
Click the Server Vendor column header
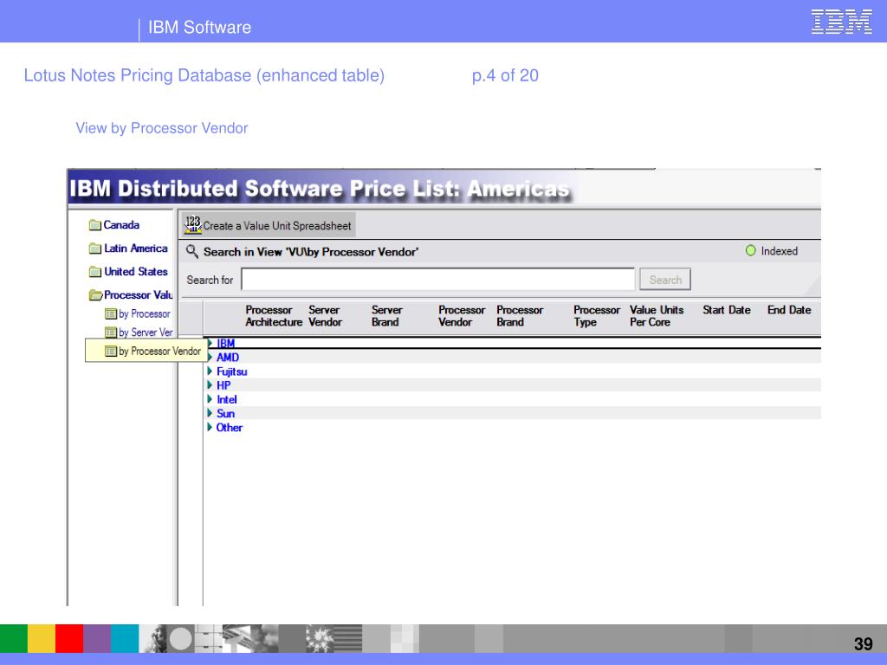pyautogui.click(x=326, y=316)
